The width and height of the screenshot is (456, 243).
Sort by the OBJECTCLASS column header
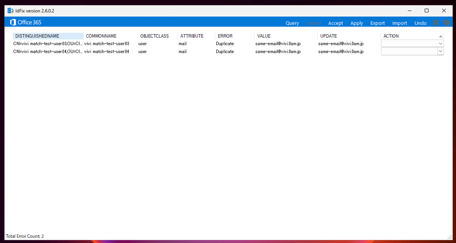pyautogui.click(x=158, y=36)
